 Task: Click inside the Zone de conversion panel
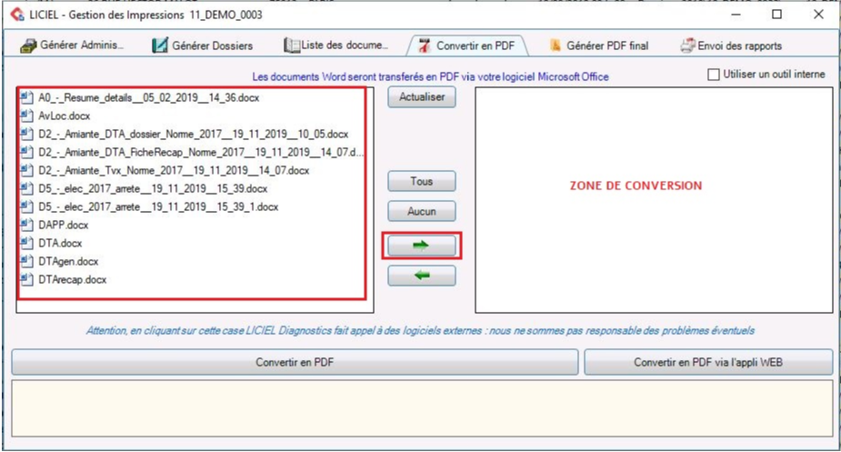pyautogui.click(x=653, y=236)
